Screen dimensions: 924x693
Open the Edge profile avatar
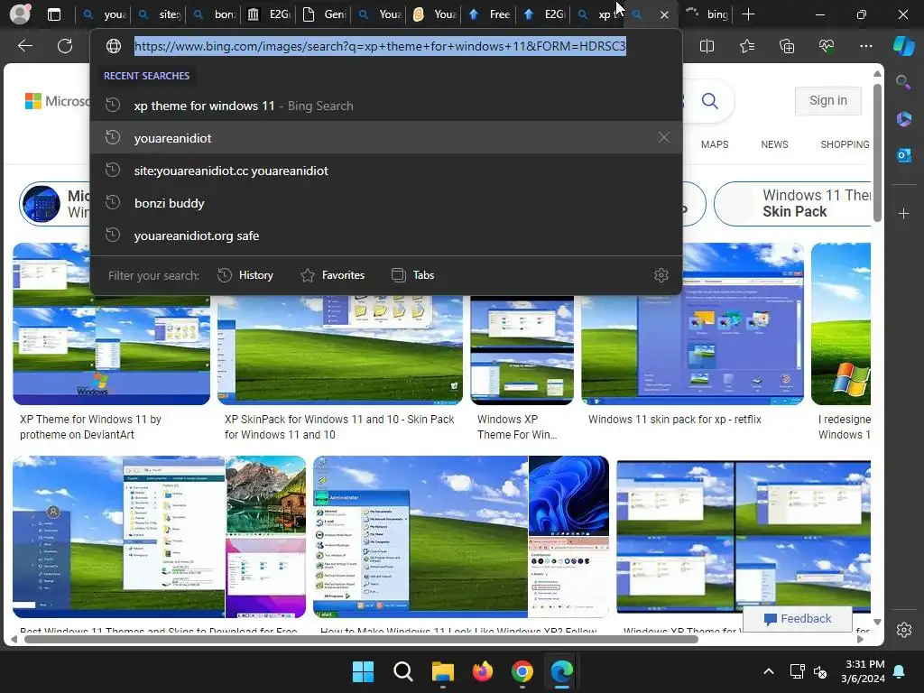[20, 14]
